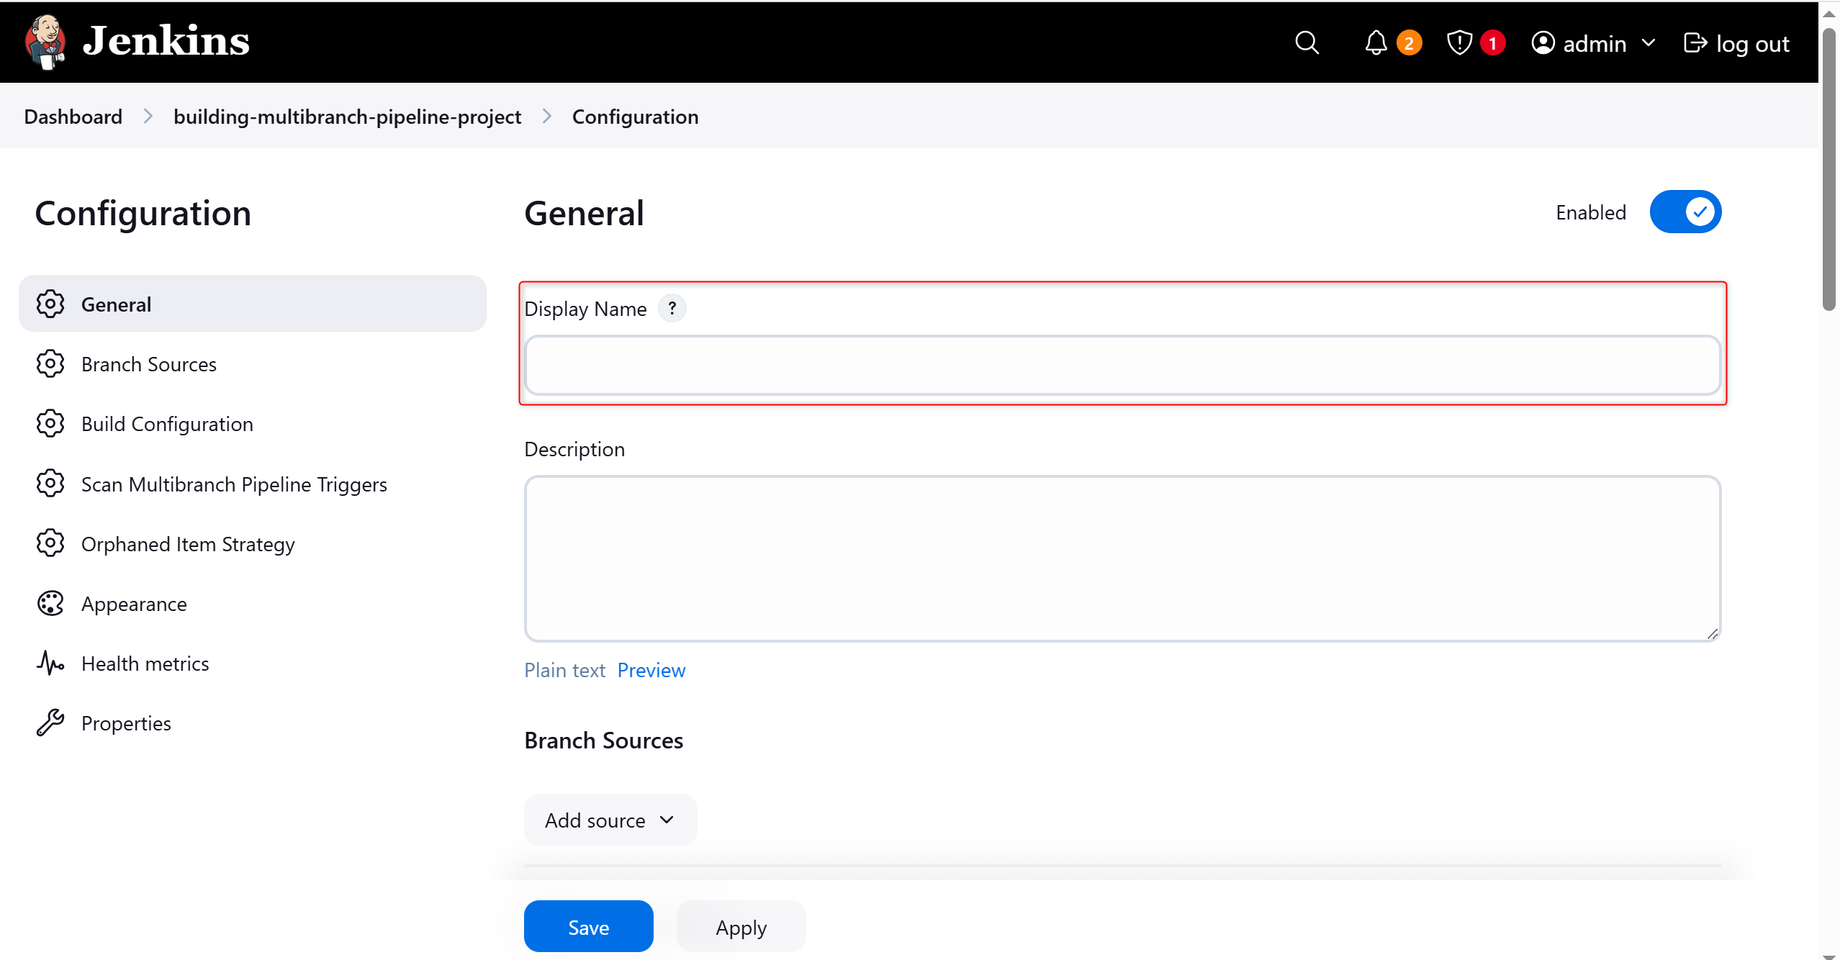Image resolution: width=1840 pixels, height=960 pixels.
Task: Click the Branch Sources gear icon
Action: click(50, 364)
